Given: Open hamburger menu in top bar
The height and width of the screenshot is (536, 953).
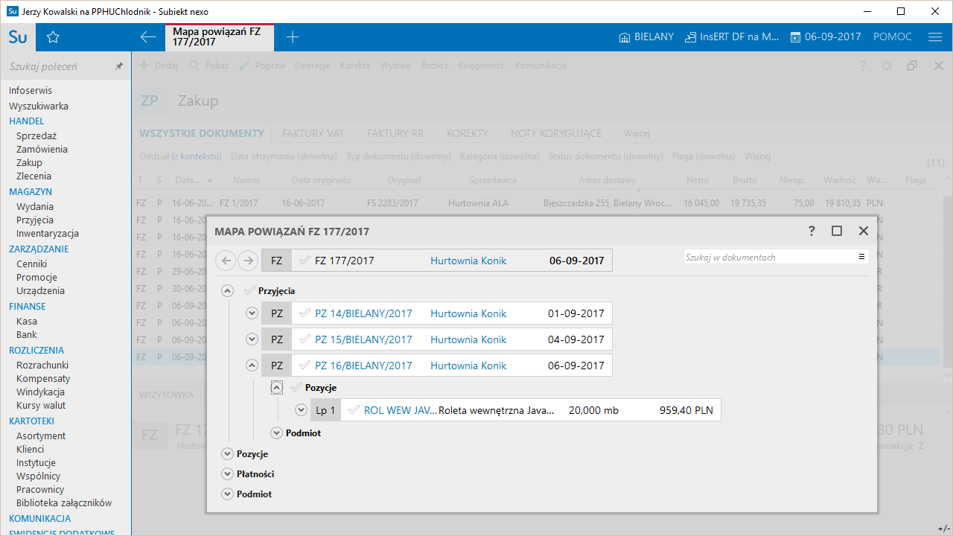Looking at the screenshot, I should pos(936,37).
